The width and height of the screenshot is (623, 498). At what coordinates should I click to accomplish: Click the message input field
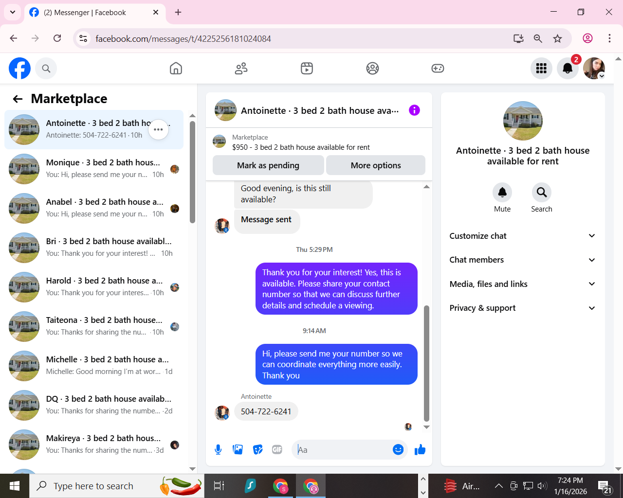(x=343, y=450)
